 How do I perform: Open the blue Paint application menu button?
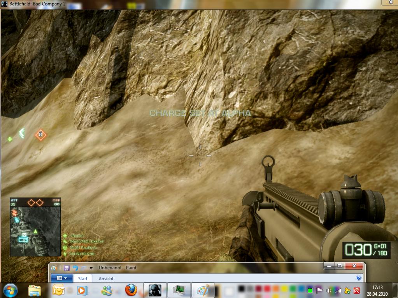pyautogui.click(x=62, y=278)
